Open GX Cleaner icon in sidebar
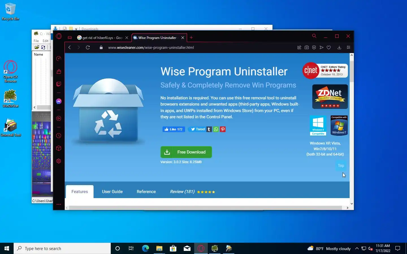This screenshot has width=407, height=254. pyautogui.click(x=59, y=71)
